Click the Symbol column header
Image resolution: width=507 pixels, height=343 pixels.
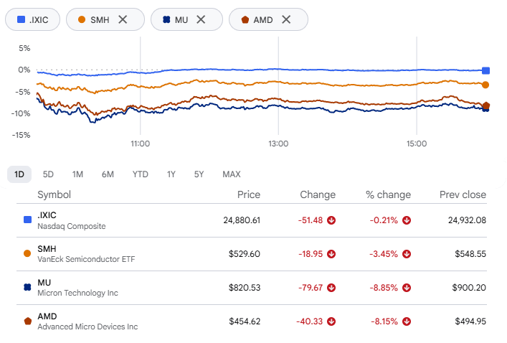(54, 194)
